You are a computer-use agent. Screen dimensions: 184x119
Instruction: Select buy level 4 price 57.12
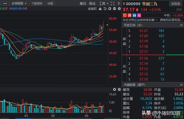[x=143, y=74]
